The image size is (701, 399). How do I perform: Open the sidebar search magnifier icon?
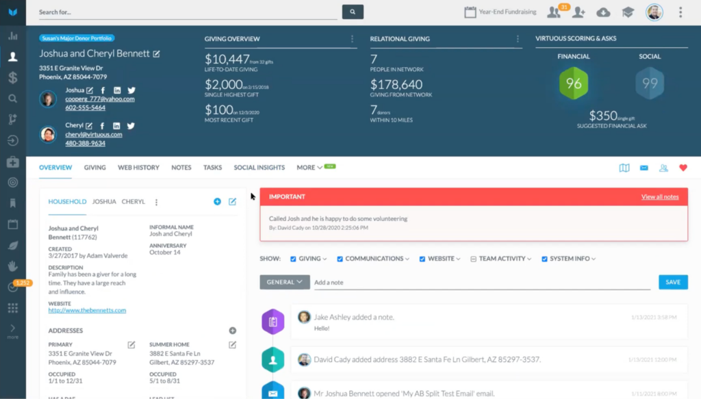[x=13, y=99]
